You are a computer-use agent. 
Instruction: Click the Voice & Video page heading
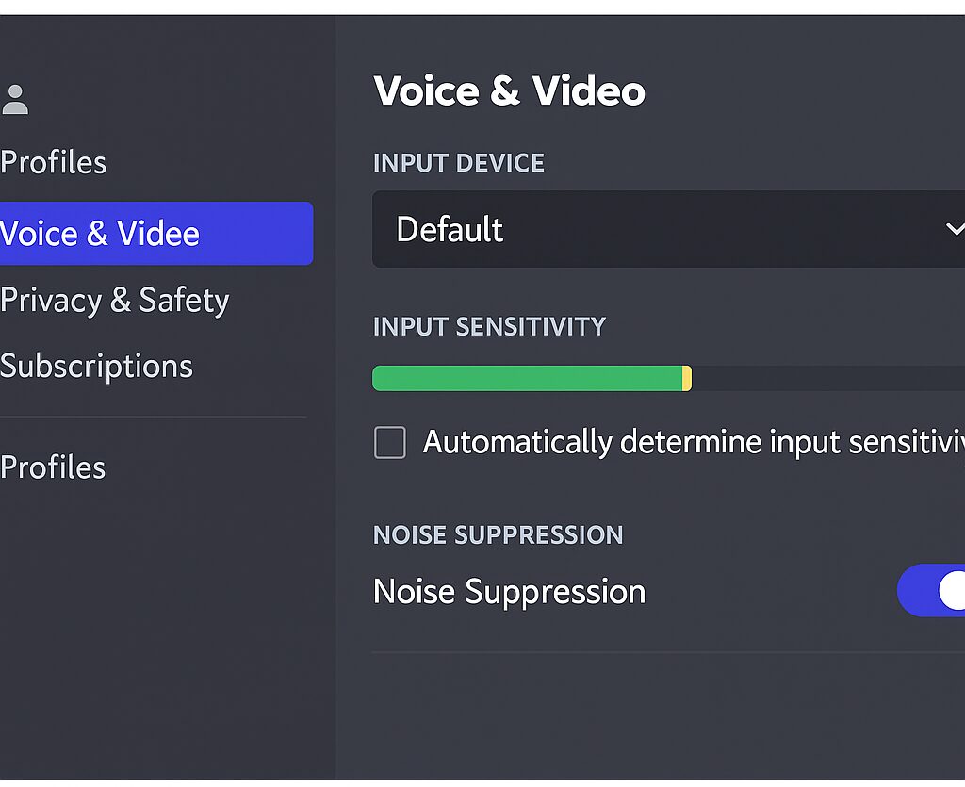[x=509, y=91]
